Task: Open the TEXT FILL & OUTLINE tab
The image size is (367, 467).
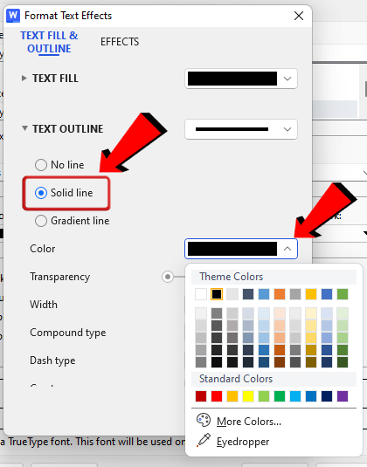Action: tap(49, 42)
